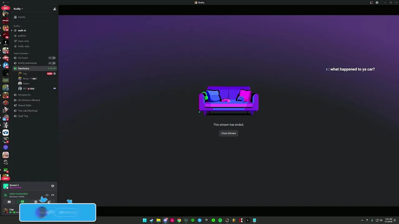Open the server icon with 78 badge
The image size is (399, 224).
click(6, 35)
